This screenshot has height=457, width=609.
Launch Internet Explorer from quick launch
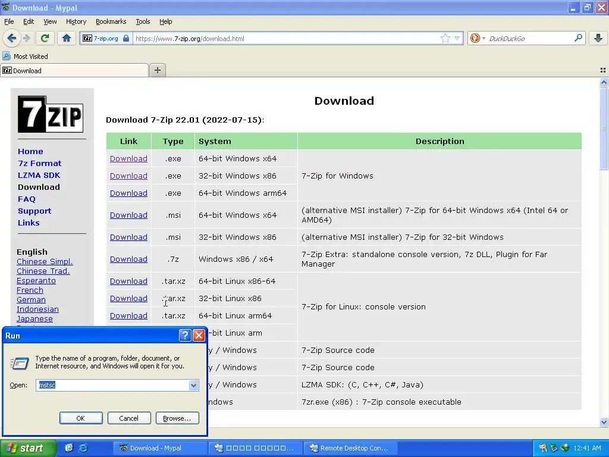point(83,448)
